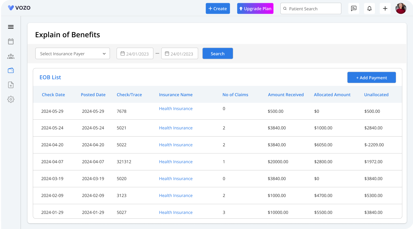
Task: Open Health Insurance link for check 5020
Action: click(176, 179)
